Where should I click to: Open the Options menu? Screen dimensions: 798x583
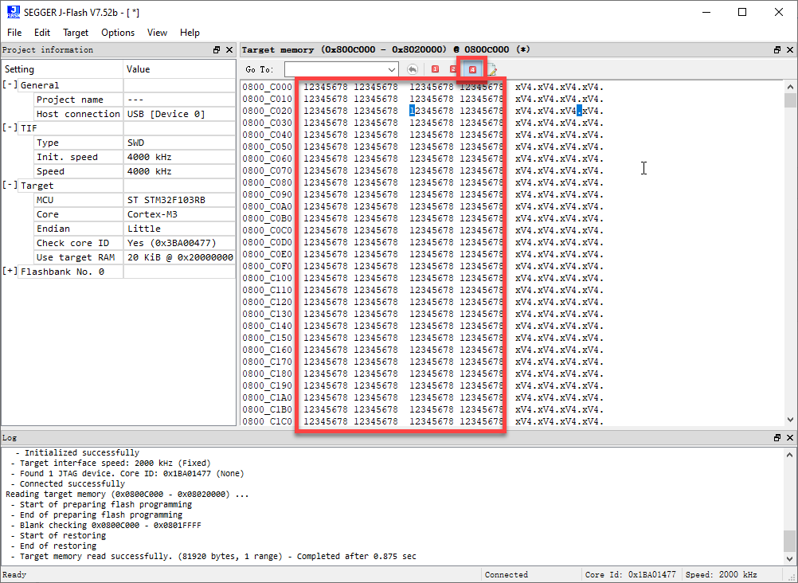click(x=118, y=33)
